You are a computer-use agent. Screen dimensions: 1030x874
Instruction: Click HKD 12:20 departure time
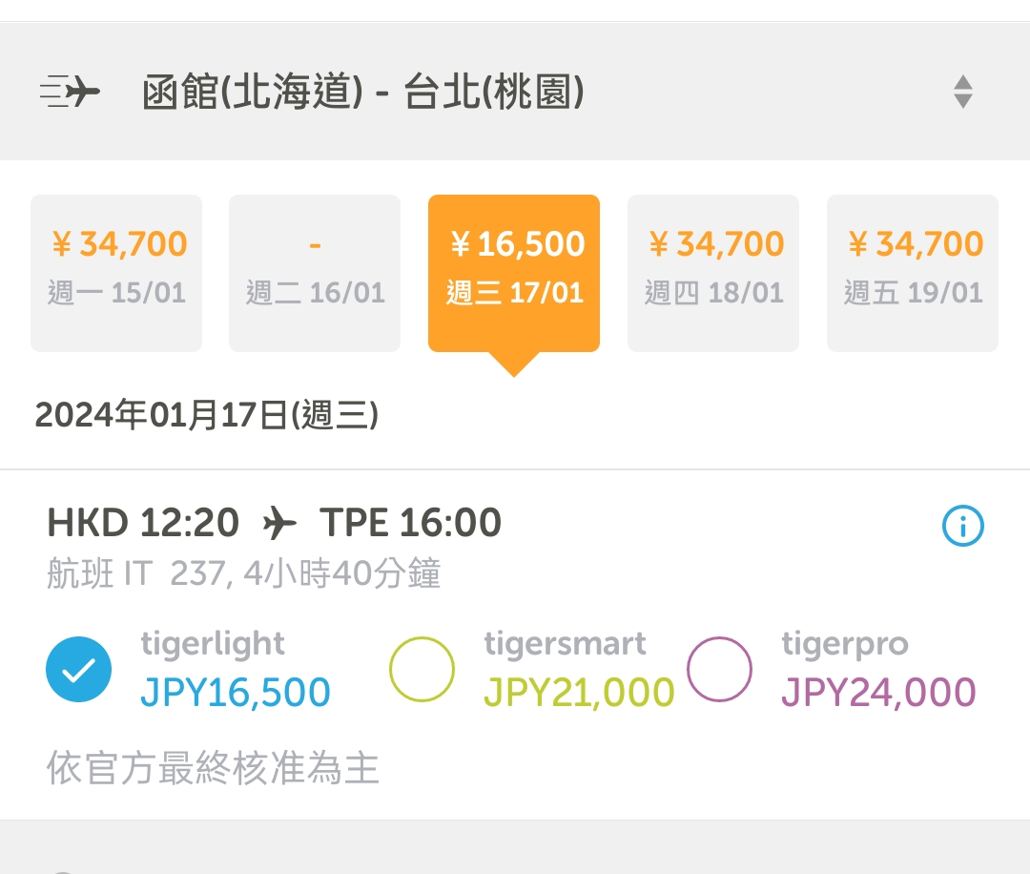(x=143, y=523)
